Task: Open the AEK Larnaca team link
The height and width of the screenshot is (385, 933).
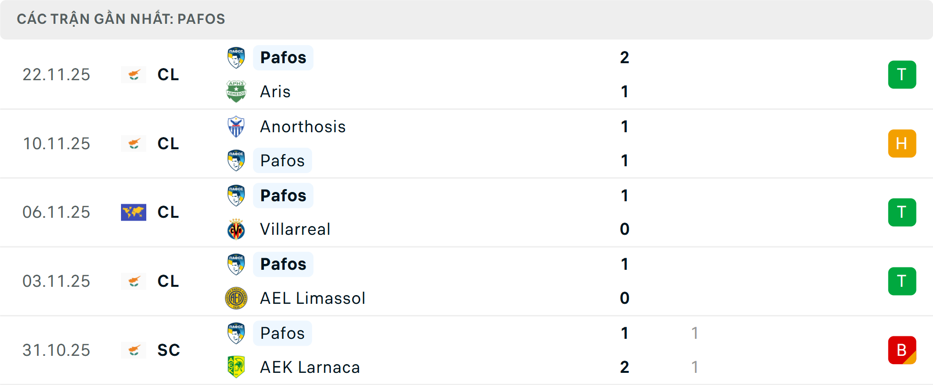Action: click(x=310, y=367)
